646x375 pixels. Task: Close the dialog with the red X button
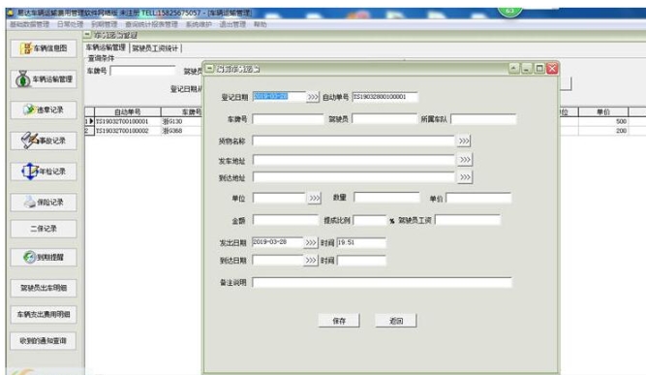point(552,69)
